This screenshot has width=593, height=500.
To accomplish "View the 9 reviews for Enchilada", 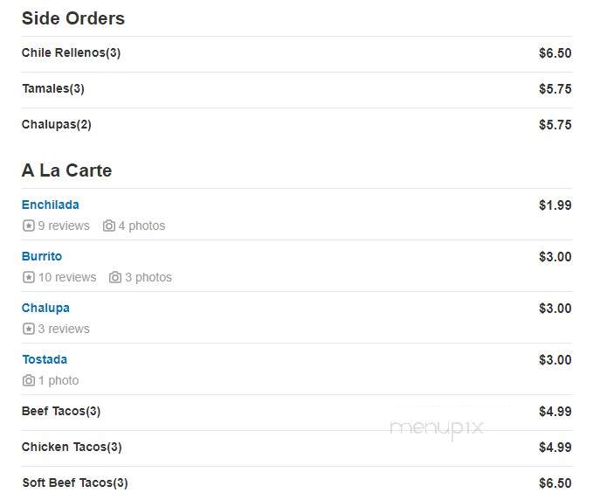I will (x=64, y=226).
